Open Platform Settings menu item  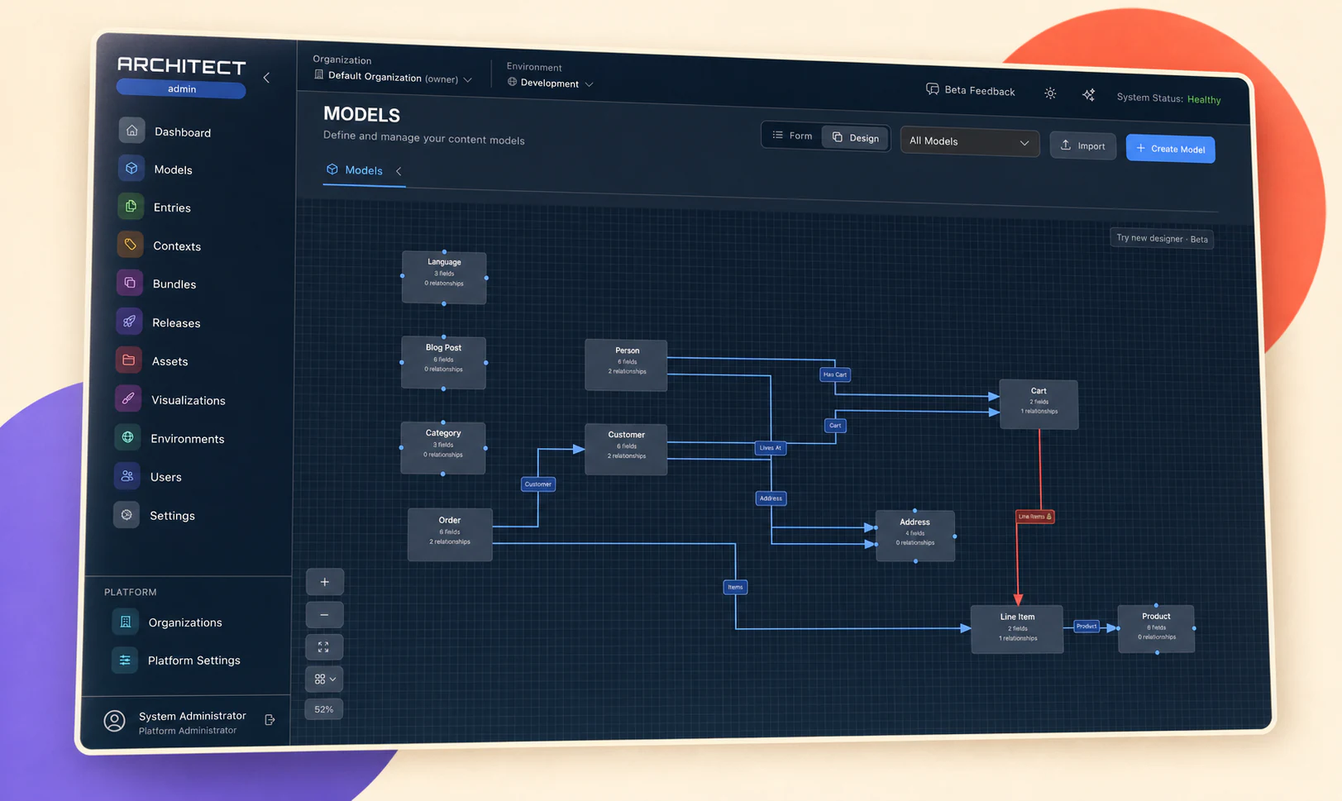tap(193, 660)
